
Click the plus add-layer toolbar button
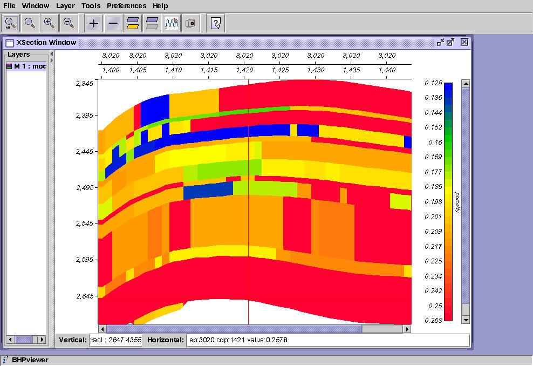click(x=93, y=23)
